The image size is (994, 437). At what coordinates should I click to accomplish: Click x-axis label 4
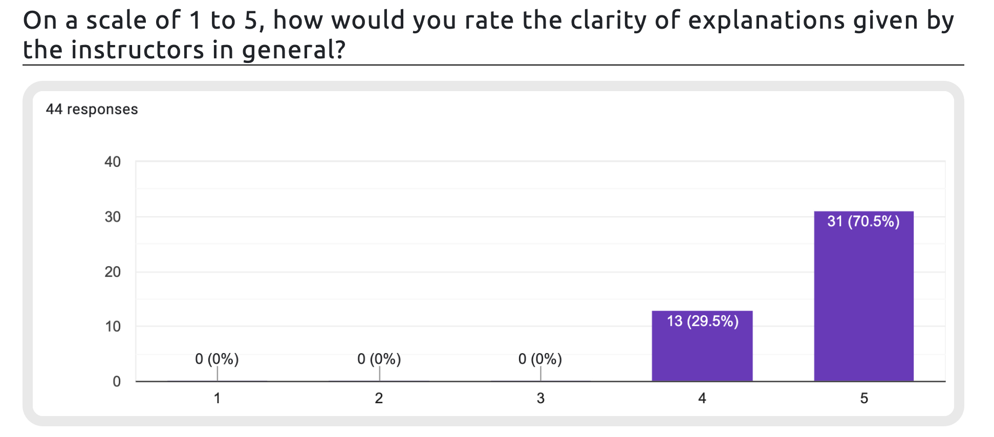[702, 398]
